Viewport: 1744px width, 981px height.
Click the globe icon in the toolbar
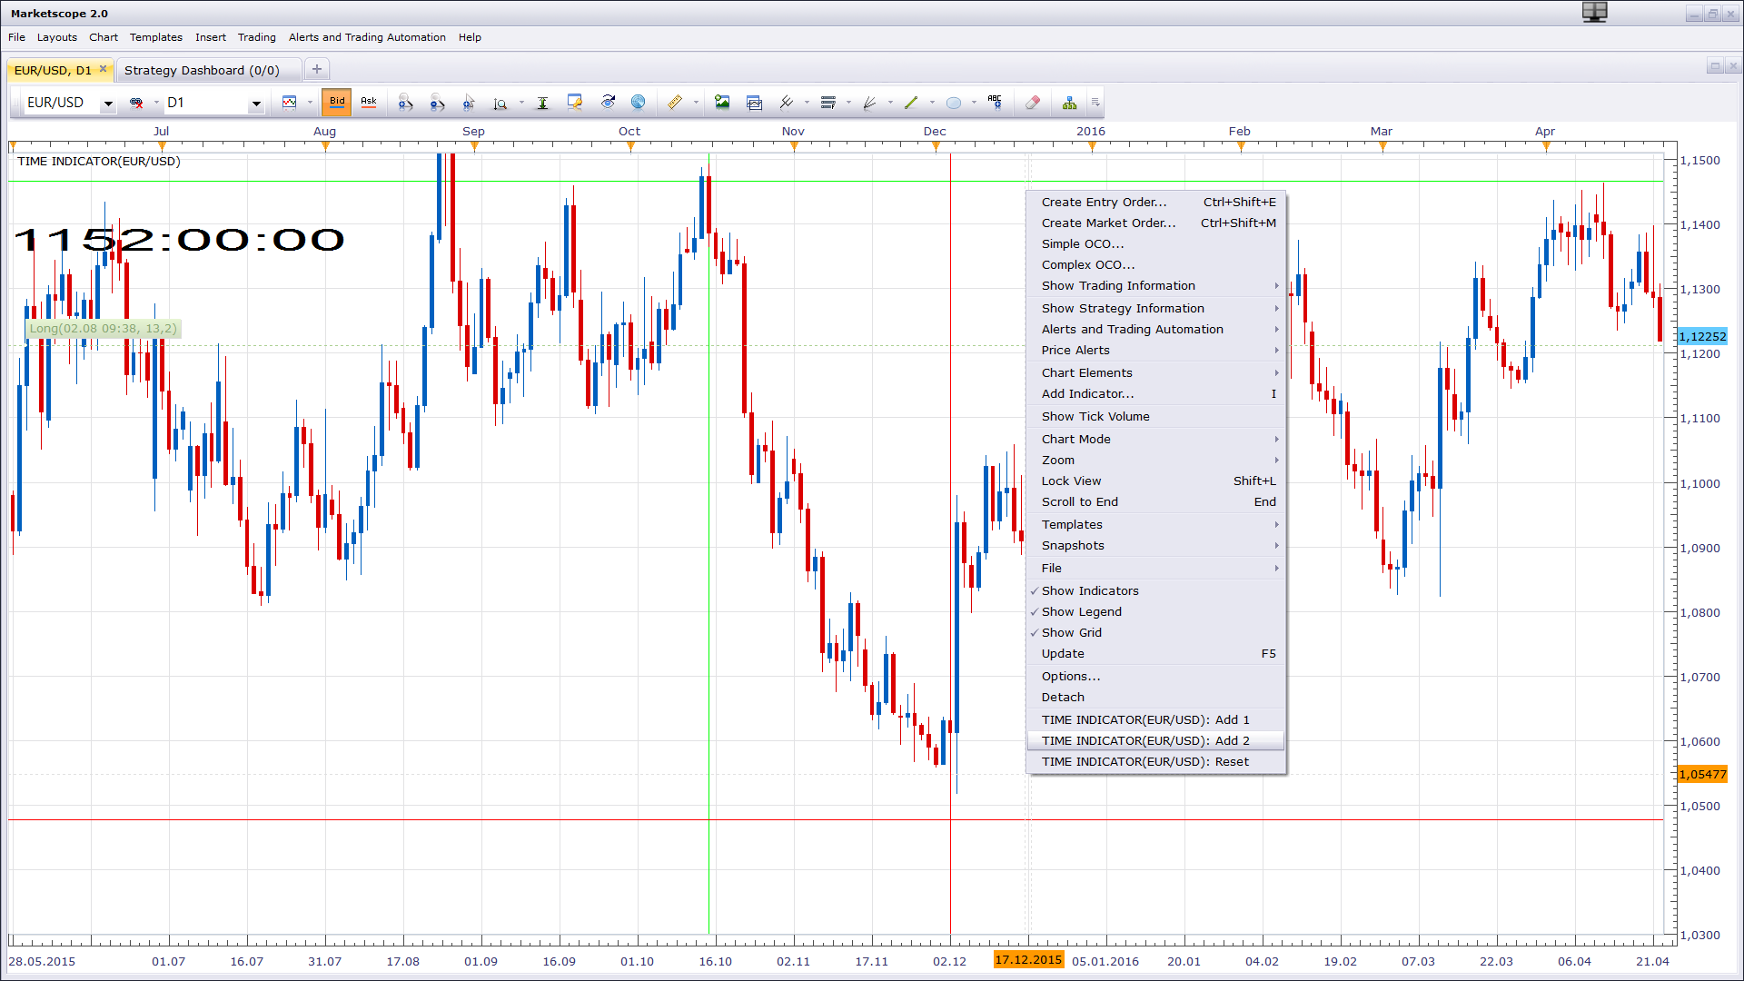point(639,103)
